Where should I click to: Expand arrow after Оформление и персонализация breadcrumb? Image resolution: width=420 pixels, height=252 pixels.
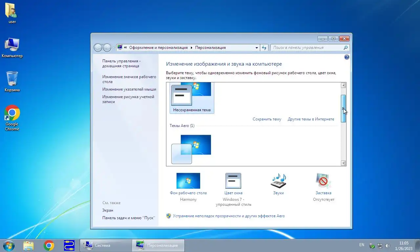coord(191,48)
